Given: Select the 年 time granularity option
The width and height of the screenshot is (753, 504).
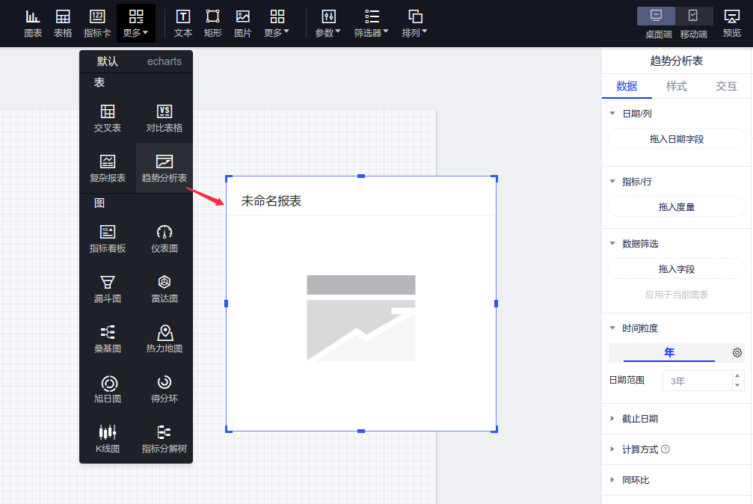Looking at the screenshot, I should click(669, 353).
